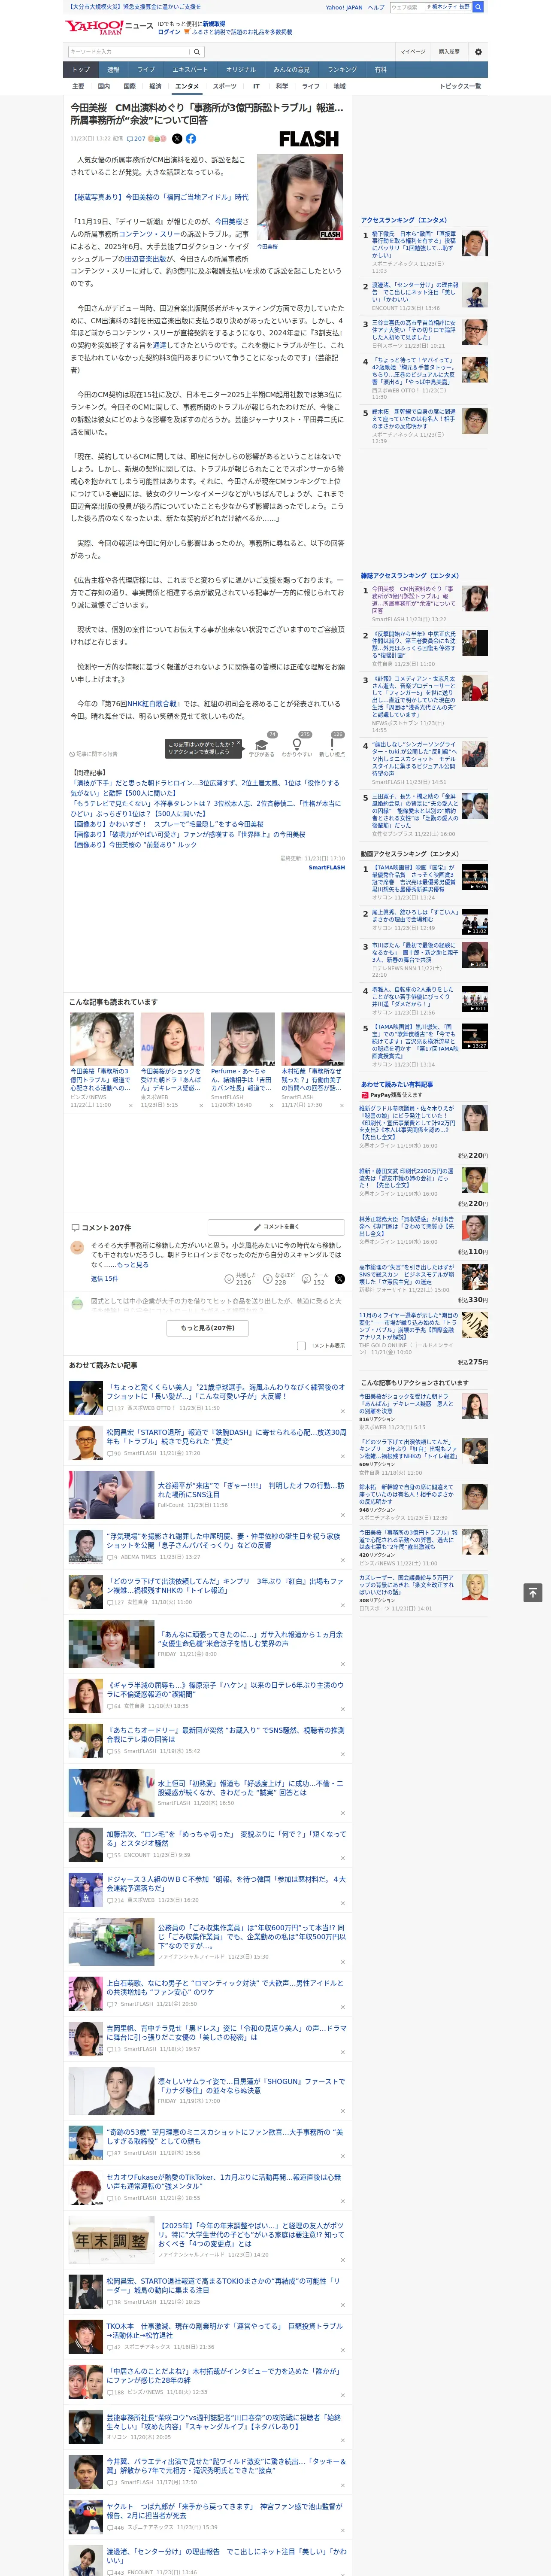Image resolution: width=551 pixels, height=2576 pixels.
Task: Click the FLASH publisher logo
Action: tap(309, 139)
